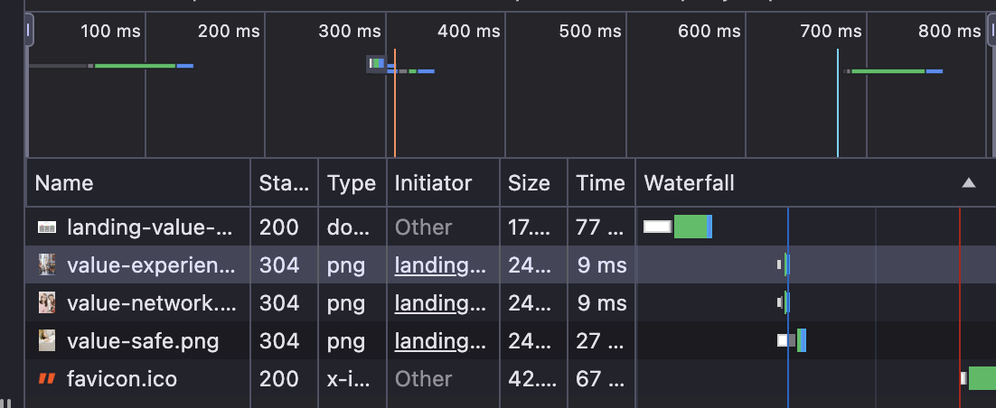The width and height of the screenshot is (996, 408).
Task: Sort by the Initiator column header
Action: click(x=443, y=183)
